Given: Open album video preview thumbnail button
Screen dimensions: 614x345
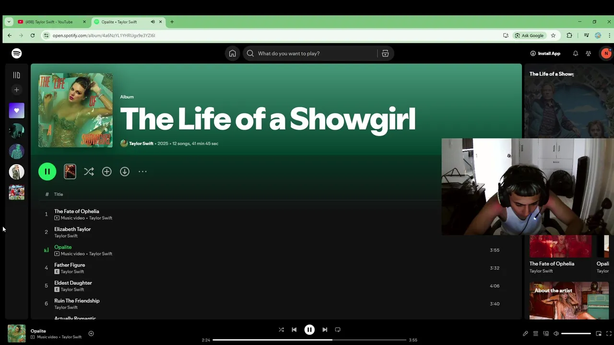Looking at the screenshot, I should pos(70,172).
